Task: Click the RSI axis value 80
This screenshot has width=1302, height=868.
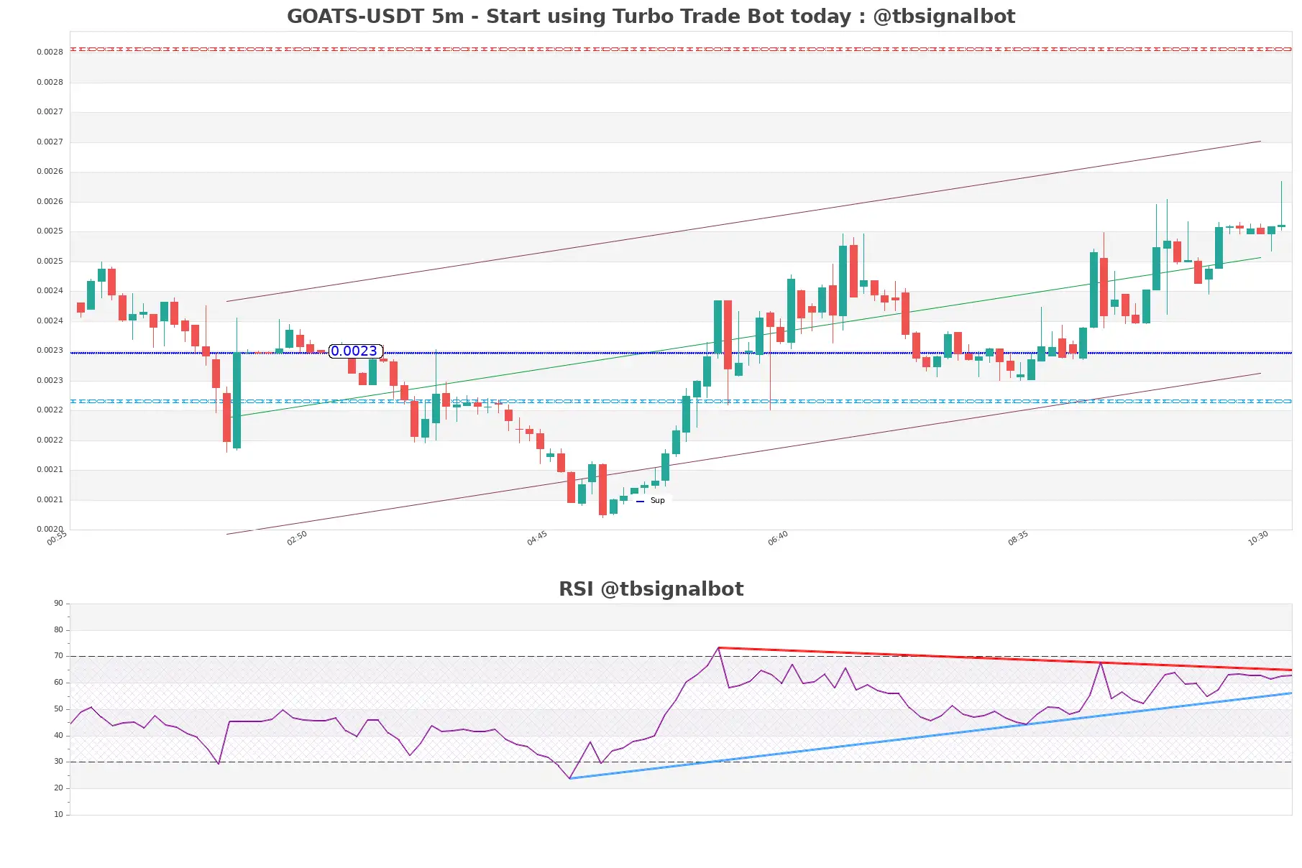Action: coord(58,629)
